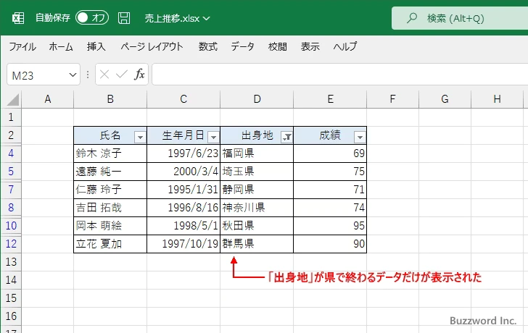Open the 数式 tab

(x=207, y=46)
